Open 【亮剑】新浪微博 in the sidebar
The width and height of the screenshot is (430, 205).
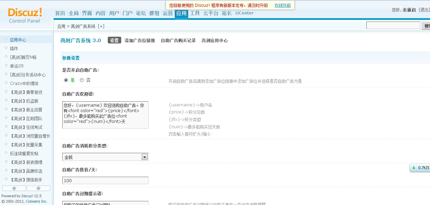click(x=26, y=162)
